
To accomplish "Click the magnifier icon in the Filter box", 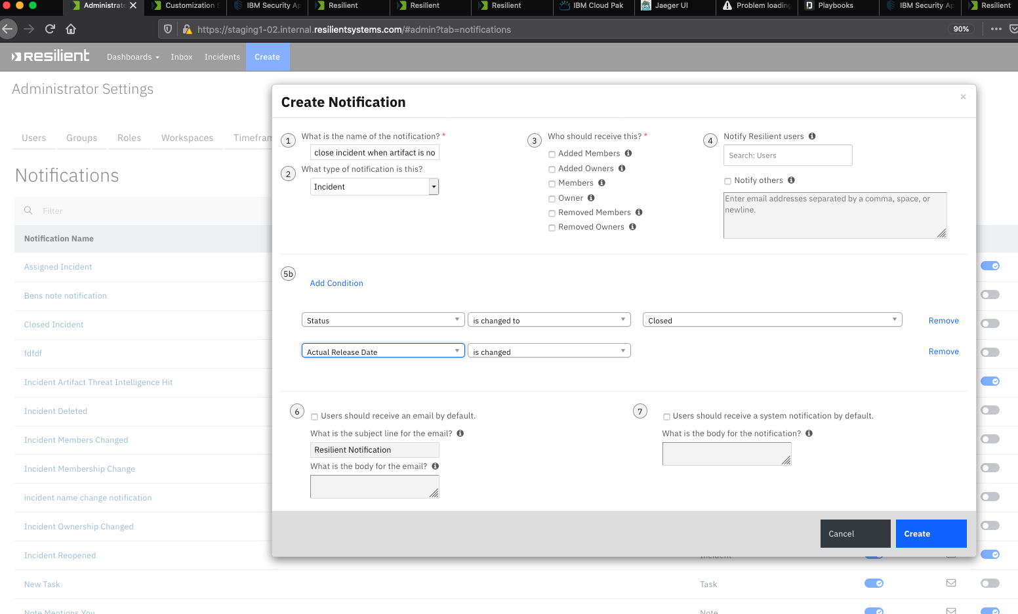I will (28, 211).
